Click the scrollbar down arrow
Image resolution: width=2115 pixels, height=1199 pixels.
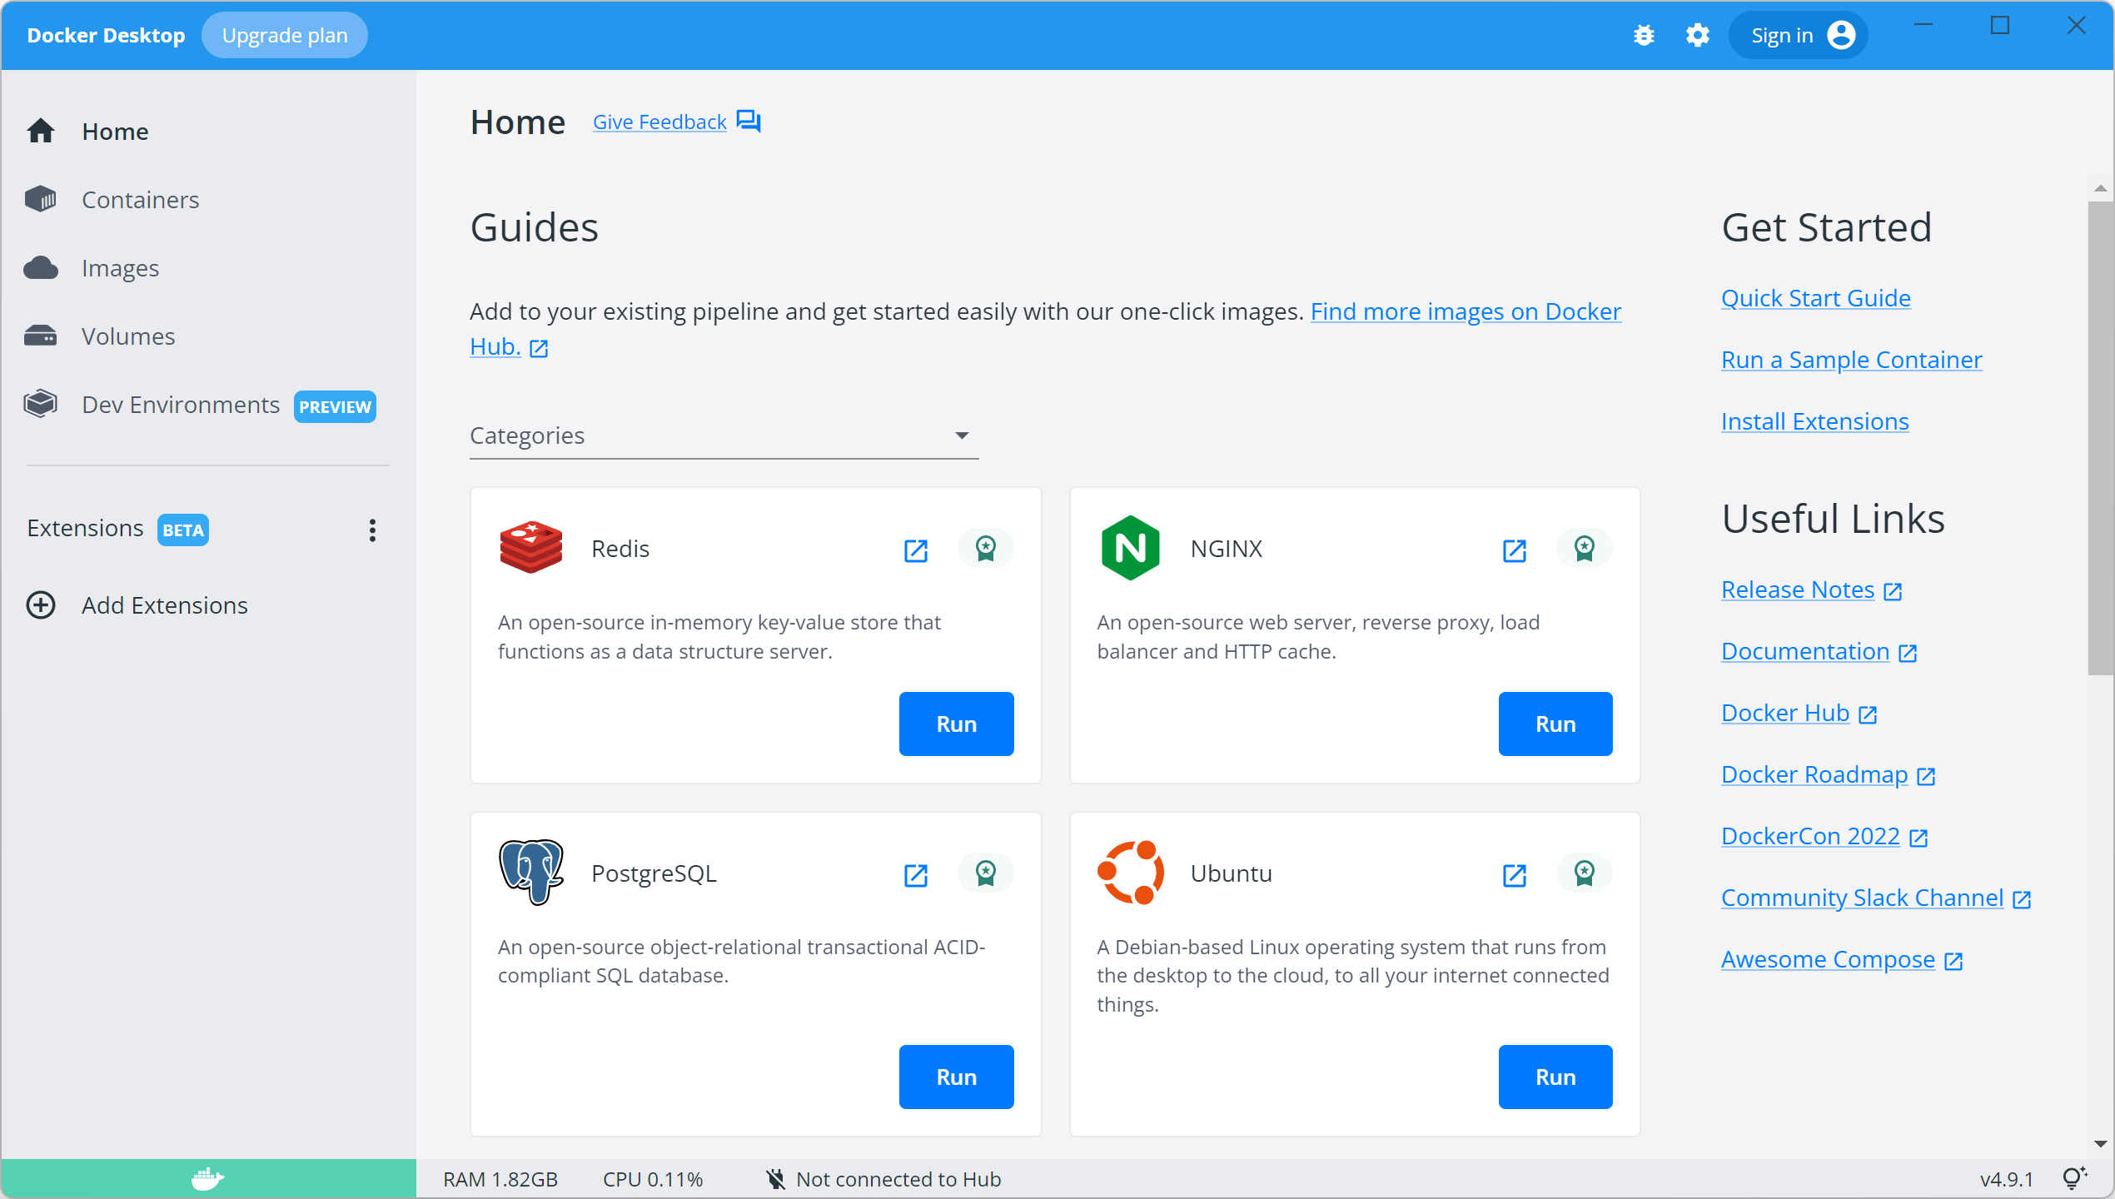tap(2100, 1144)
